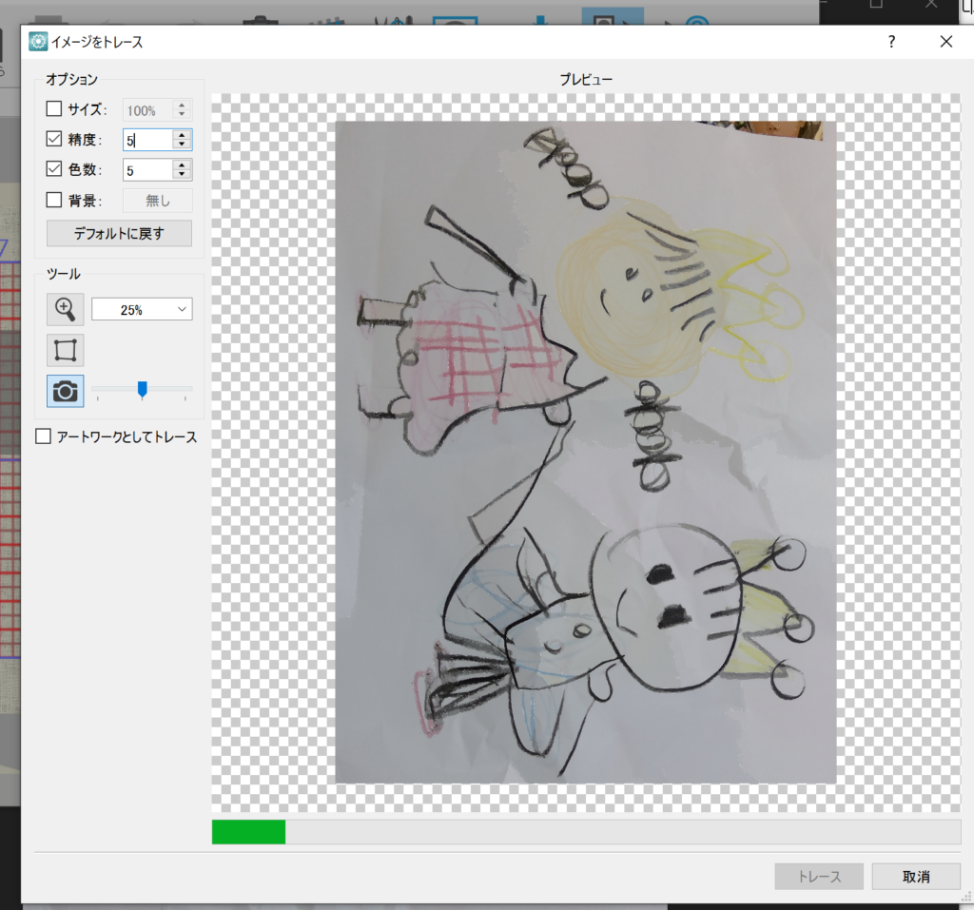This screenshot has width=974, height=910.
Task: Uncheck the 色数 checkbox
Action: (54, 170)
